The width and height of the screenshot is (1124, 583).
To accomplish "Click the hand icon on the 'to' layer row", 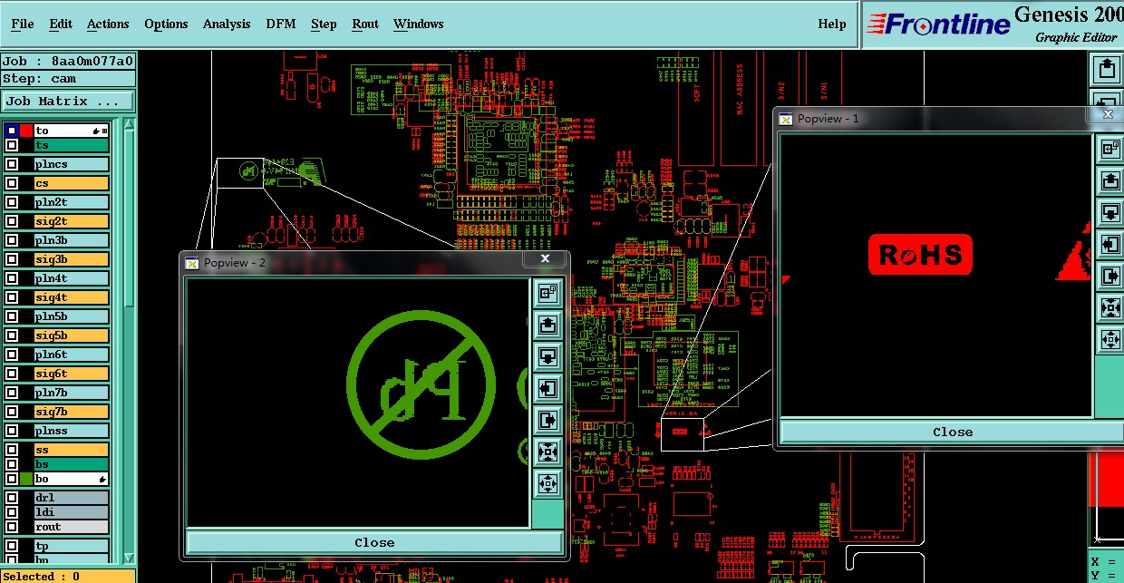I will click(95, 131).
